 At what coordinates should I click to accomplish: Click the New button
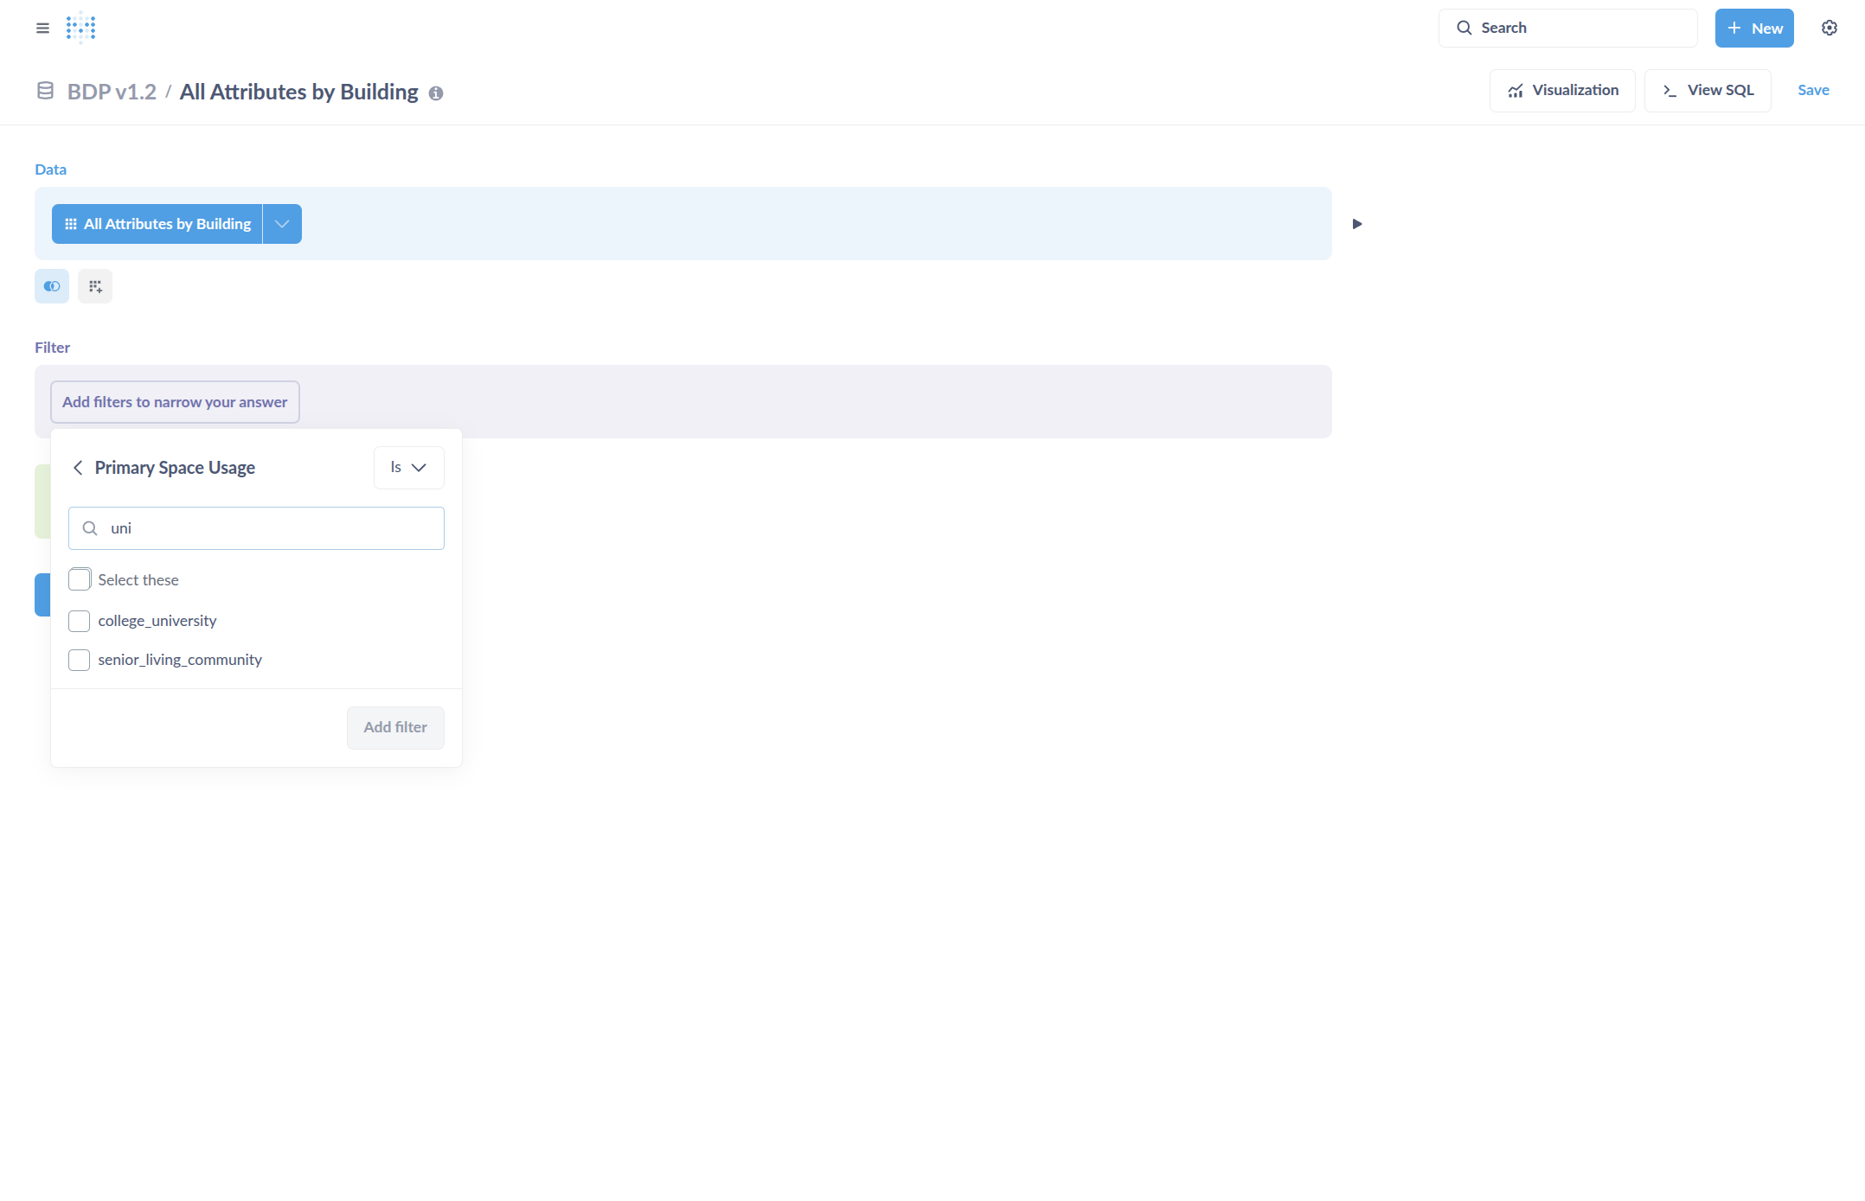tap(1753, 29)
